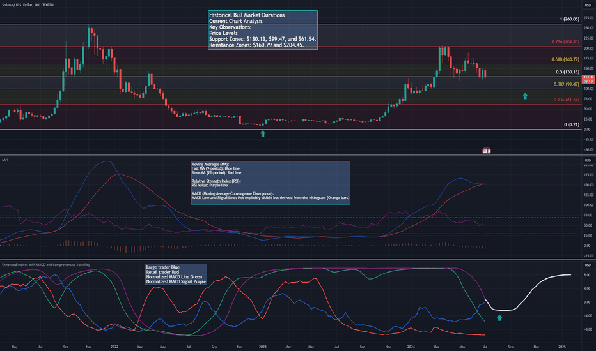Click 8.00 on the Enhanced Indices scale
This screenshot has height=351, width=596.
click(x=587, y=275)
